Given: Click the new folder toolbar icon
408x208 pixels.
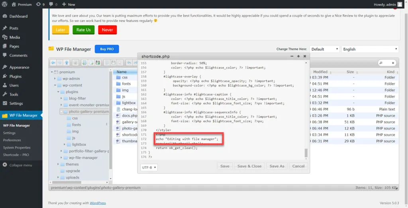Looking at the screenshot, I should click(84, 63).
